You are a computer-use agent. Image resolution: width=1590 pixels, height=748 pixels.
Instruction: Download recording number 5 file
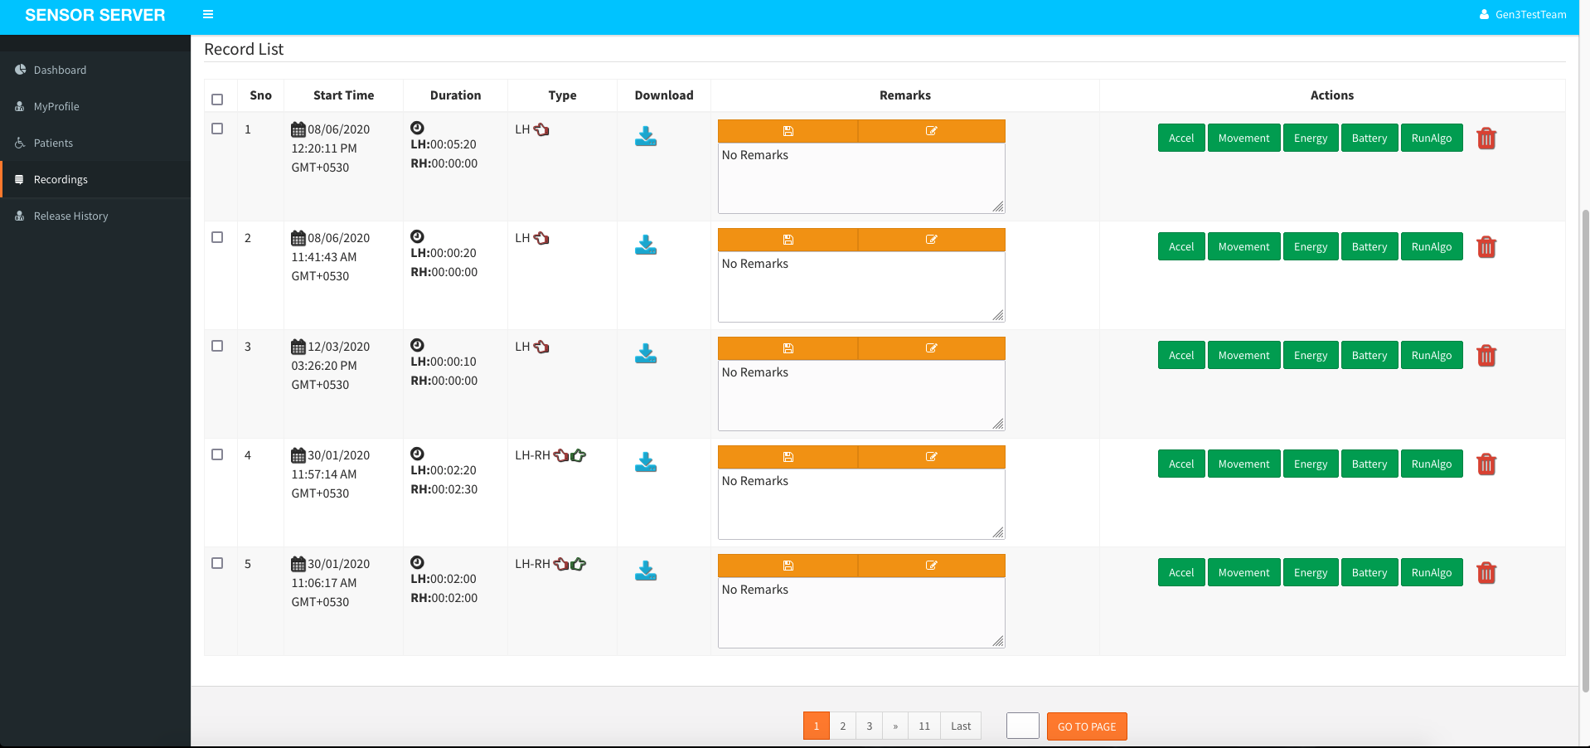(x=645, y=571)
